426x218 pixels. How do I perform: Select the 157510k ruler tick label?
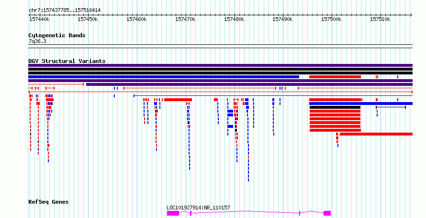(380, 19)
